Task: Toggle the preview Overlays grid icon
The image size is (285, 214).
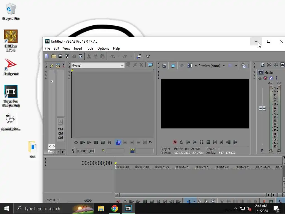Action: click(x=230, y=66)
